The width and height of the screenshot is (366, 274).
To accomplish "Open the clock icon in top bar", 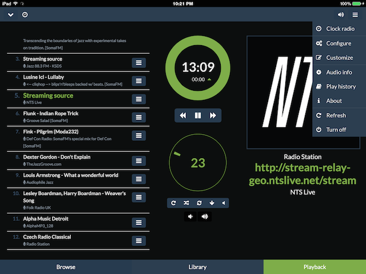I will 25,15.
